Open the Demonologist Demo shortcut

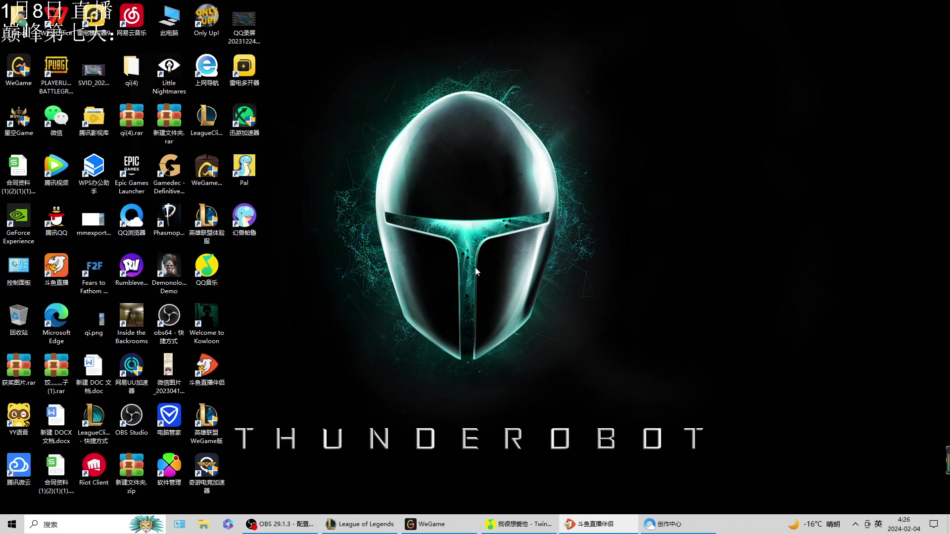[169, 274]
